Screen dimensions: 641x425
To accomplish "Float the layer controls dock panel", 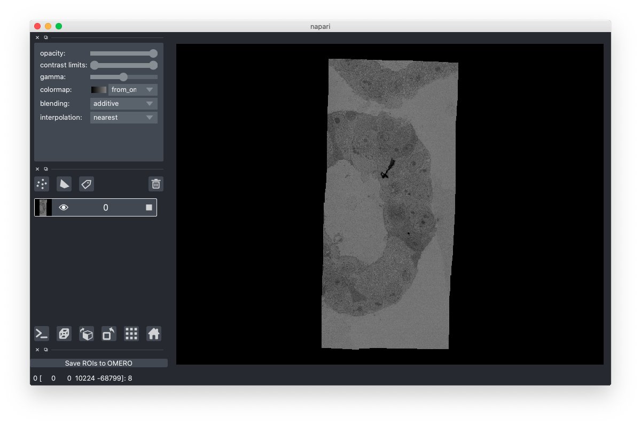I will tap(45, 37).
